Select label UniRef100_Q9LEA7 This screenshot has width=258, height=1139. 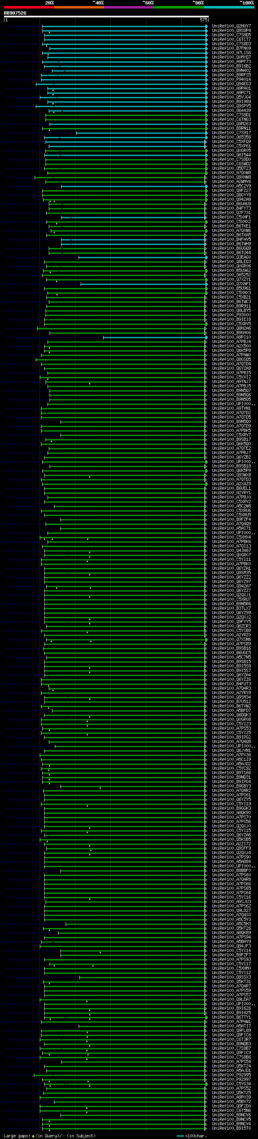point(231,999)
